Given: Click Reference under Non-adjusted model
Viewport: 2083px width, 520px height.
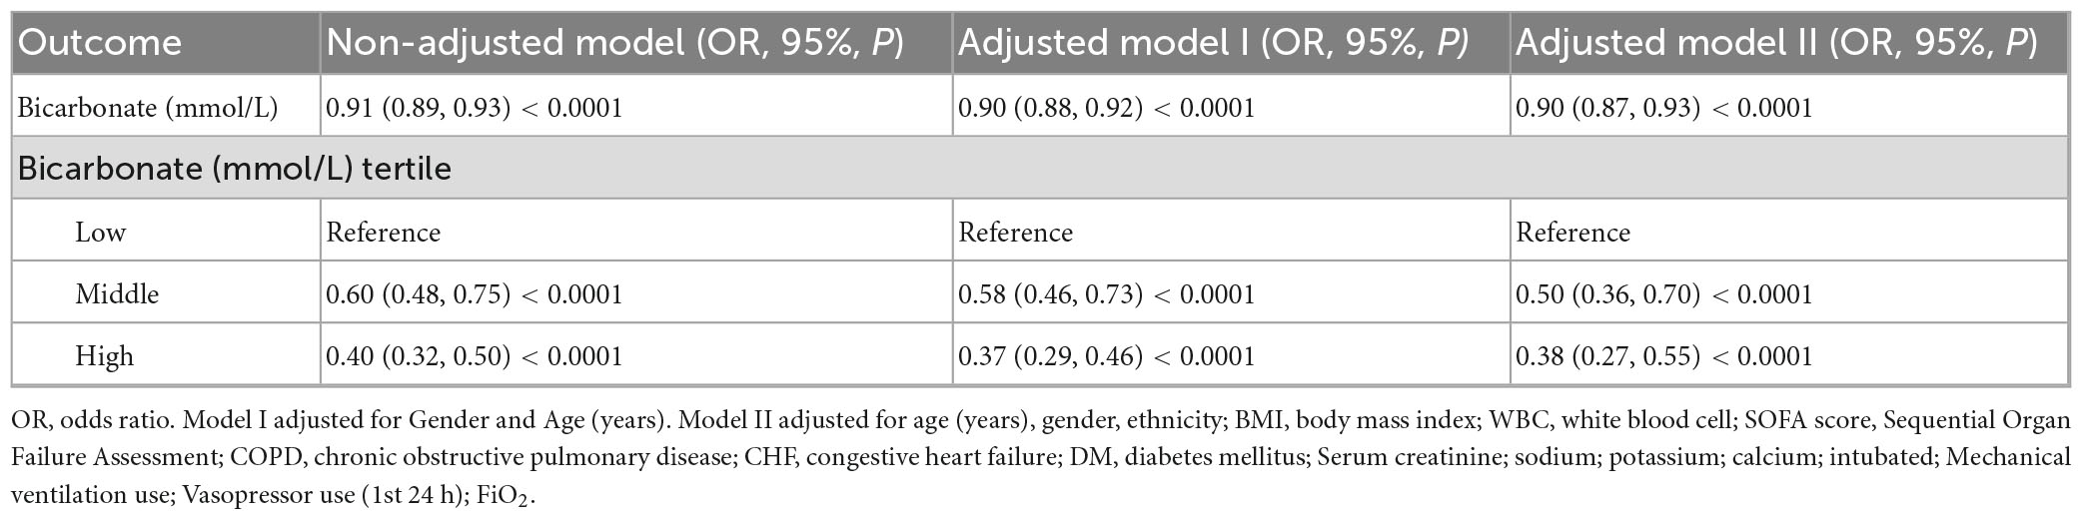Looking at the screenshot, I should [x=384, y=233].
